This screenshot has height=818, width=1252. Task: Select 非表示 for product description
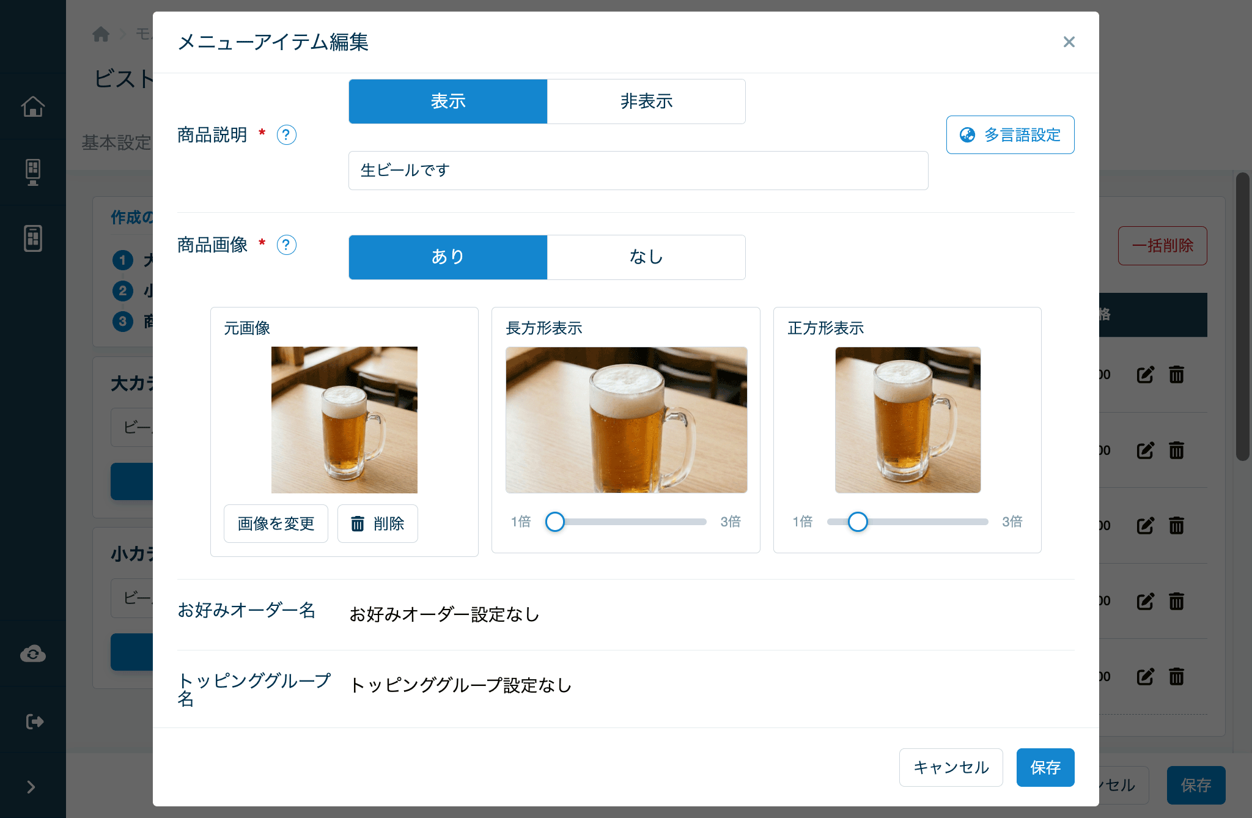[646, 101]
